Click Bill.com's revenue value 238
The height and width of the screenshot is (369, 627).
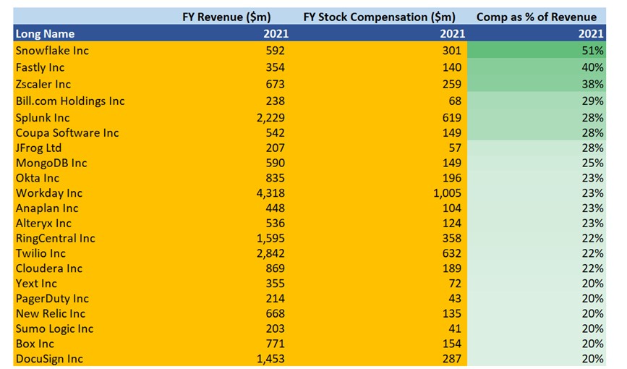pos(275,101)
